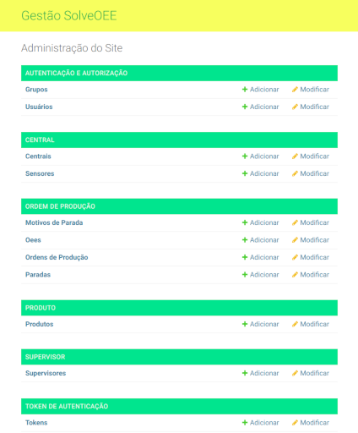Click Adicionar link for Centrais
The height and width of the screenshot is (433, 358).
click(264, 156)
